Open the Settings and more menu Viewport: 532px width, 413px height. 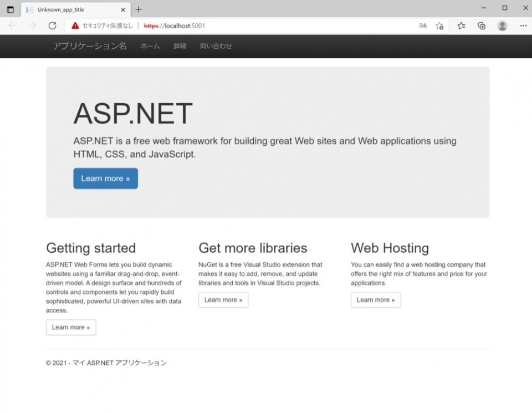click(x=523, y=26)
